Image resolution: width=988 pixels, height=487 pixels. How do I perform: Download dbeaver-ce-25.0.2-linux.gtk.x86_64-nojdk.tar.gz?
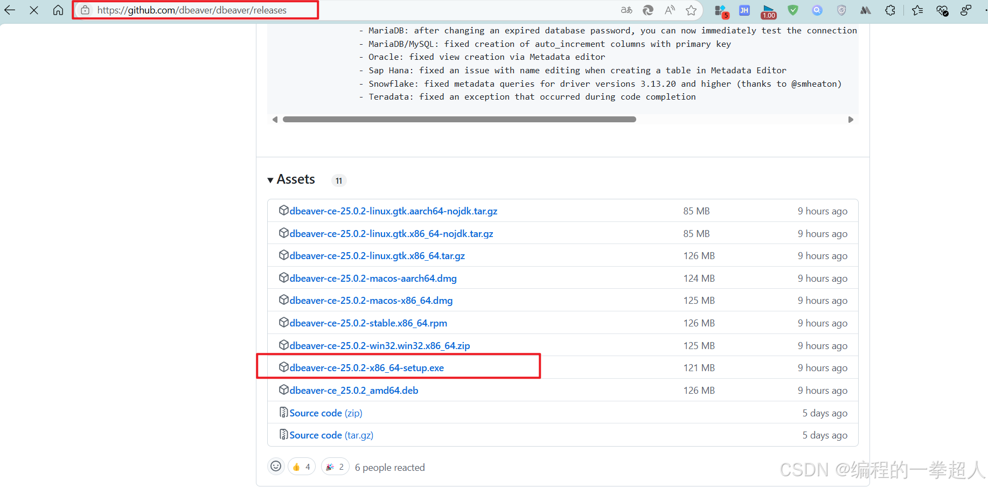[391, 233]
